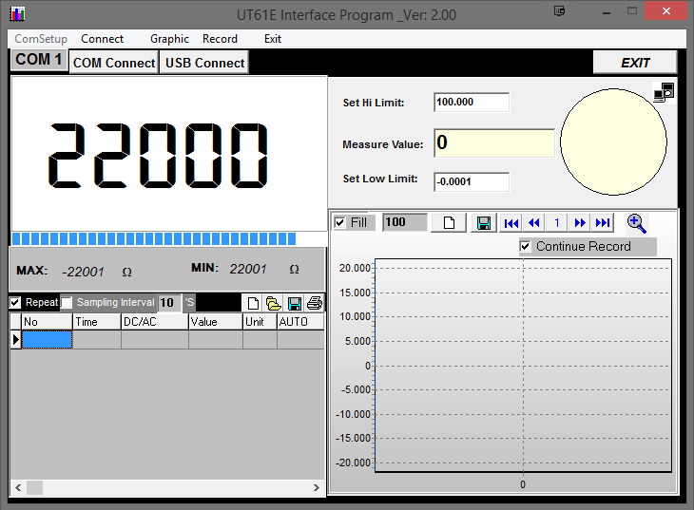The width and height of the screenshot is (694, 510).
Task: Toggle the Continue Record checkbox
Action: (x=525, y=246)
